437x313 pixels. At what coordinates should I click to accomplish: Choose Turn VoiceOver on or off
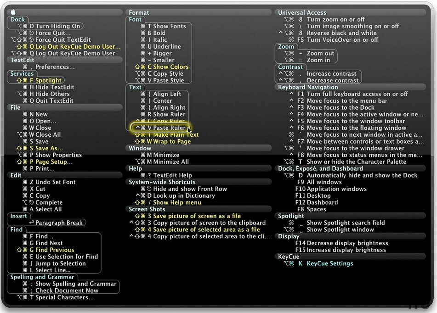coord(333,40)
